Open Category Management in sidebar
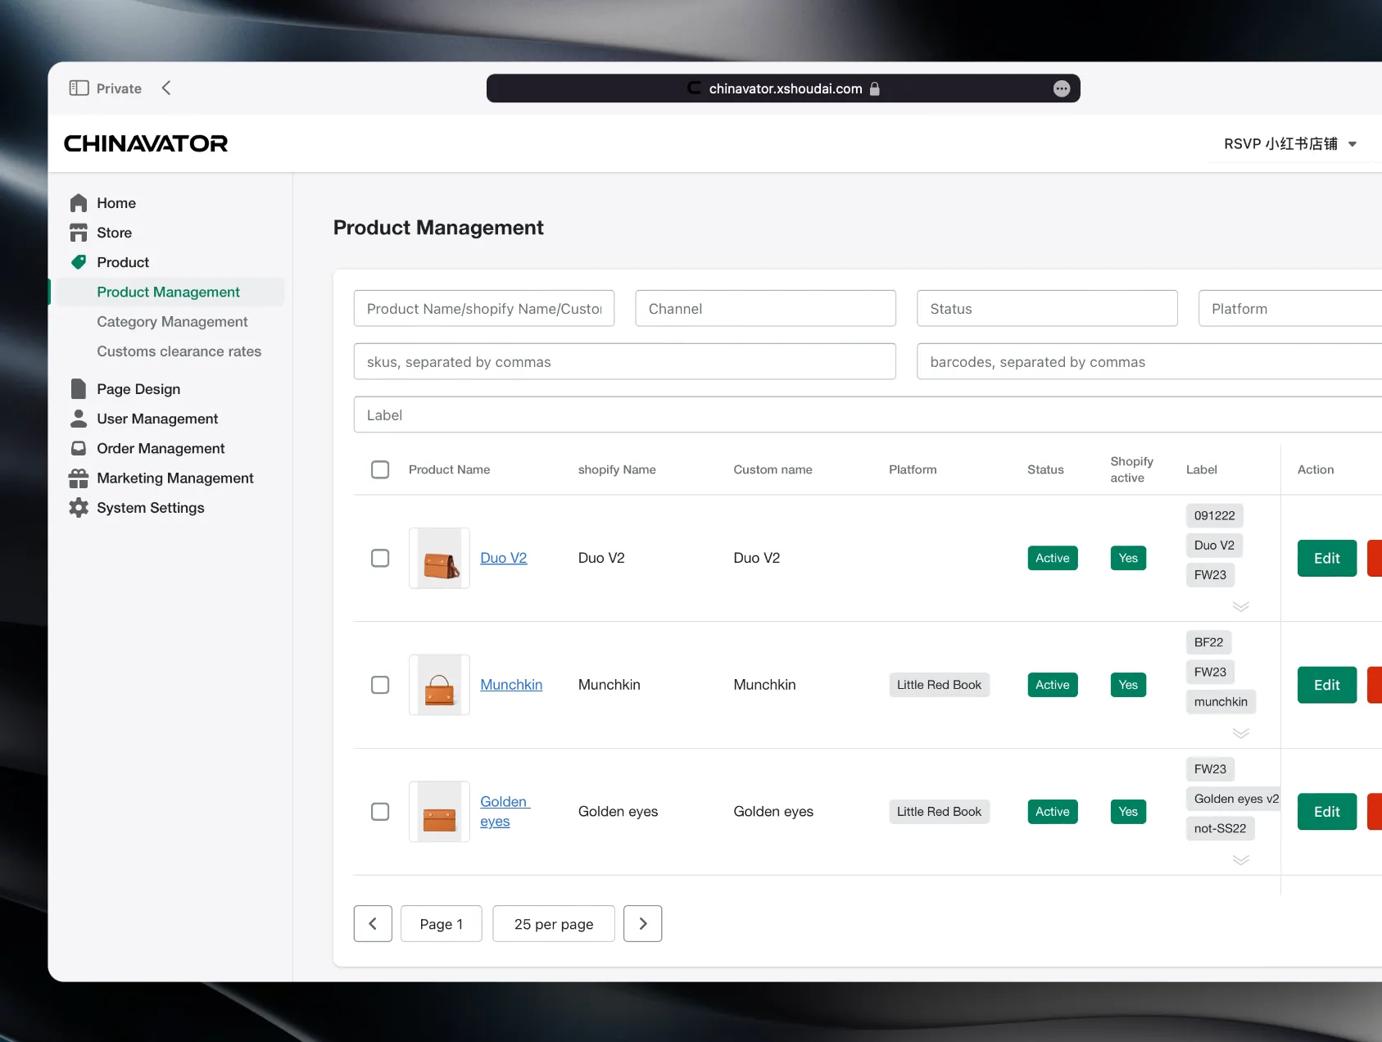 pos(172,322)
